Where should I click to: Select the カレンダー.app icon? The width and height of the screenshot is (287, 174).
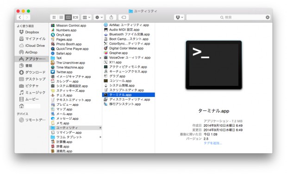pos(53,81)
